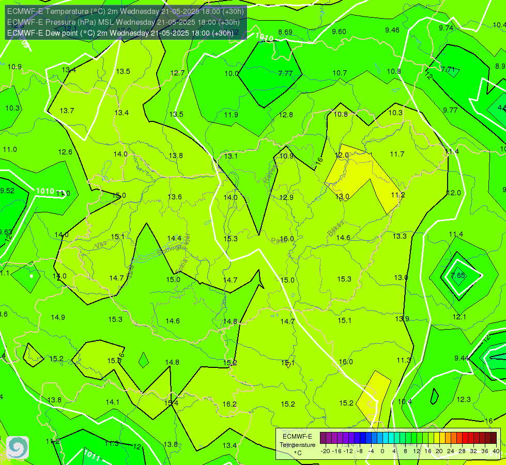Viewport: 506px width, 465px height.
Task: Click the Tolna county label
Action: coord(182,266)
